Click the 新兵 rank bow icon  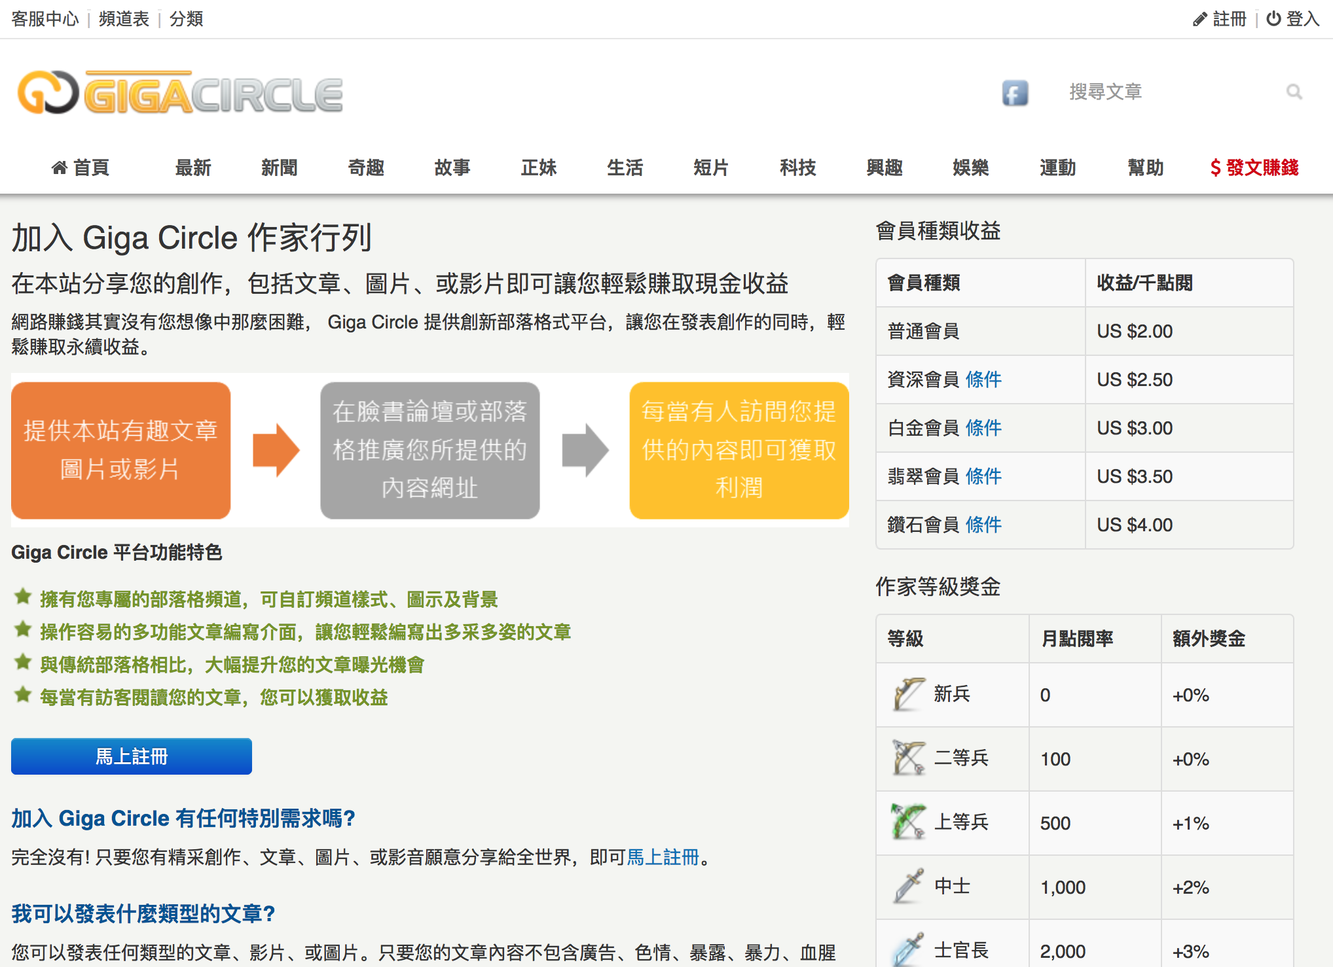tap(908, 694)
